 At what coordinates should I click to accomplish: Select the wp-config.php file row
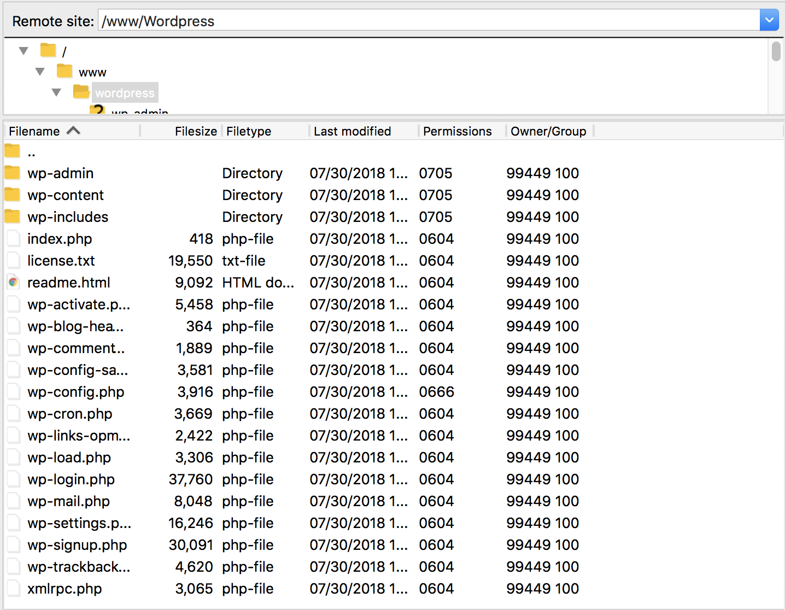click(76, 392)
